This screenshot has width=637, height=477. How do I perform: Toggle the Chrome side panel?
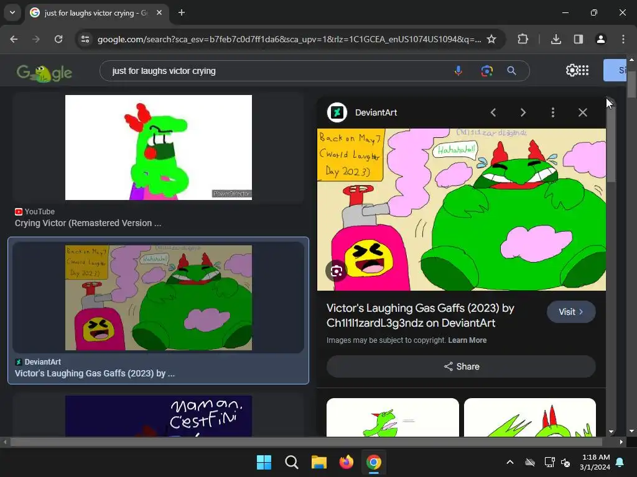[579, 39]
